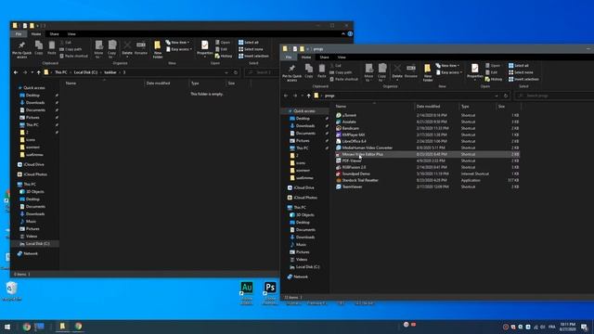Click Pin to Quick access in progs window
The width and height of the screenshot is (594, 334).
click(x=291, y=72)
